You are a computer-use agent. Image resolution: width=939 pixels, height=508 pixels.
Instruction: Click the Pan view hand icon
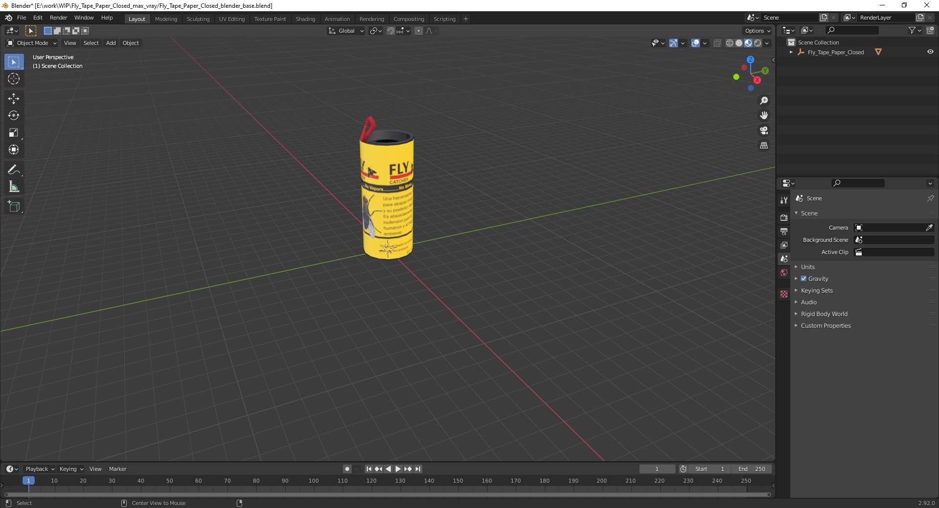click(x=764, y=116)
